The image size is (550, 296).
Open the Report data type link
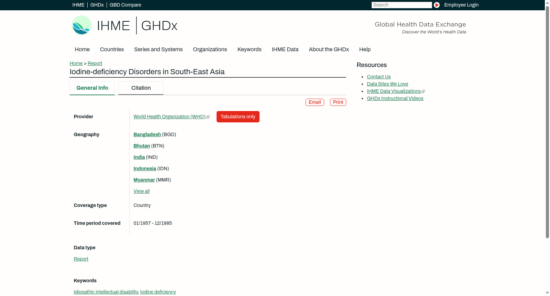coord(81,259)
